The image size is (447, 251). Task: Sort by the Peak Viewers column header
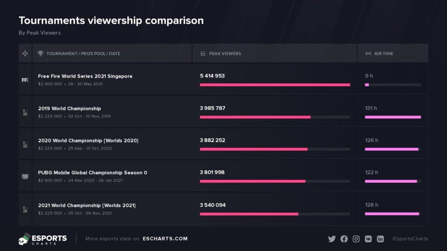225,54
